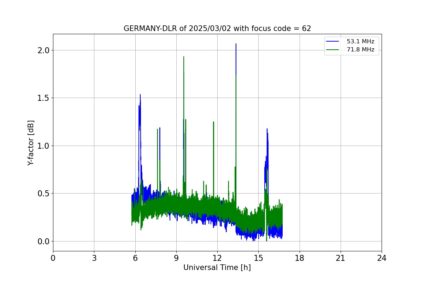The image size is (424, 282).
Task: Click the x-axis tick label '12'
Action: 217,258
